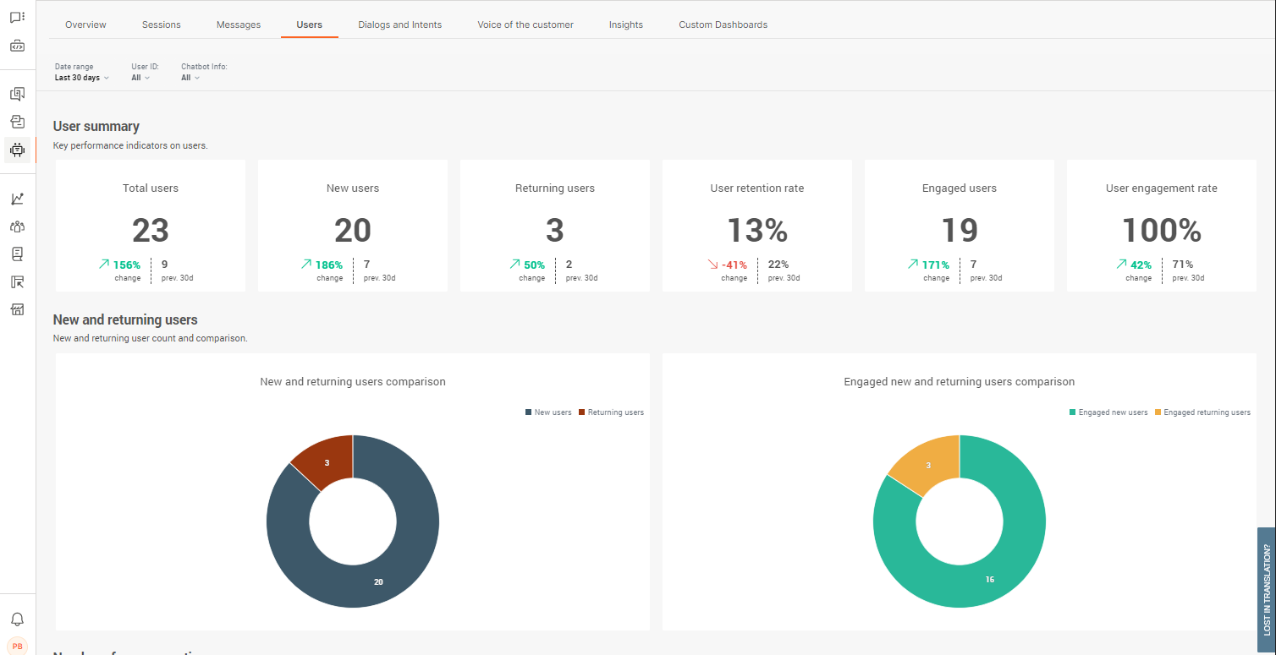Select the chatbot robot icon in sidebar

coord(17,150)
